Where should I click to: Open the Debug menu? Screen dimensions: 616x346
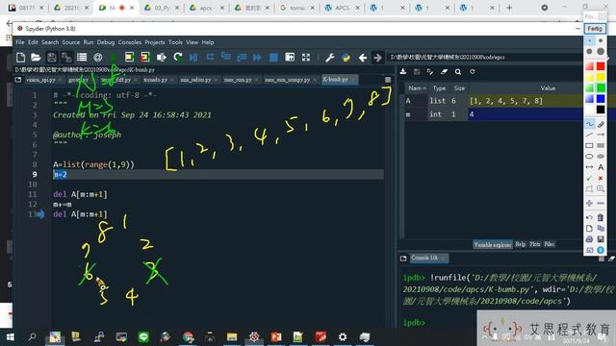[106, 42]
